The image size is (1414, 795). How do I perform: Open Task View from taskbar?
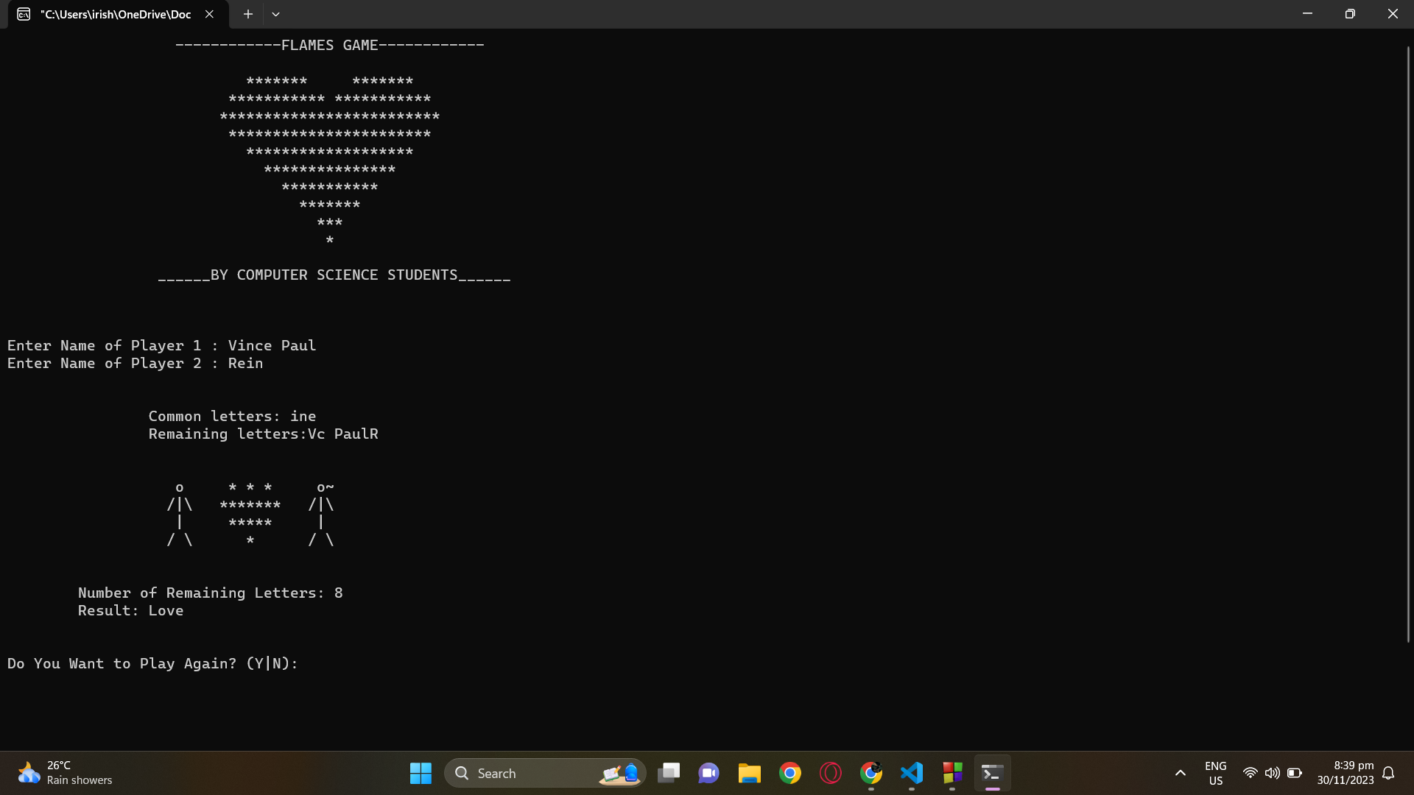click(669, 773)
